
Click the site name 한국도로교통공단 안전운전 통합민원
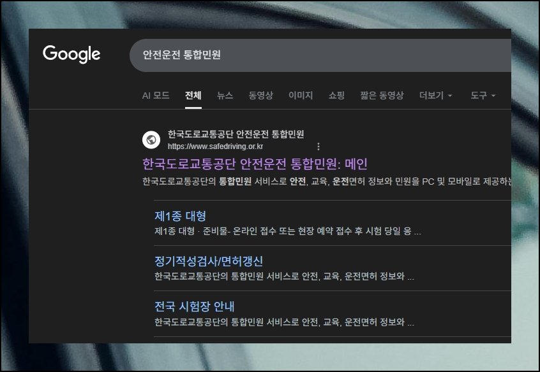(236, 134)
